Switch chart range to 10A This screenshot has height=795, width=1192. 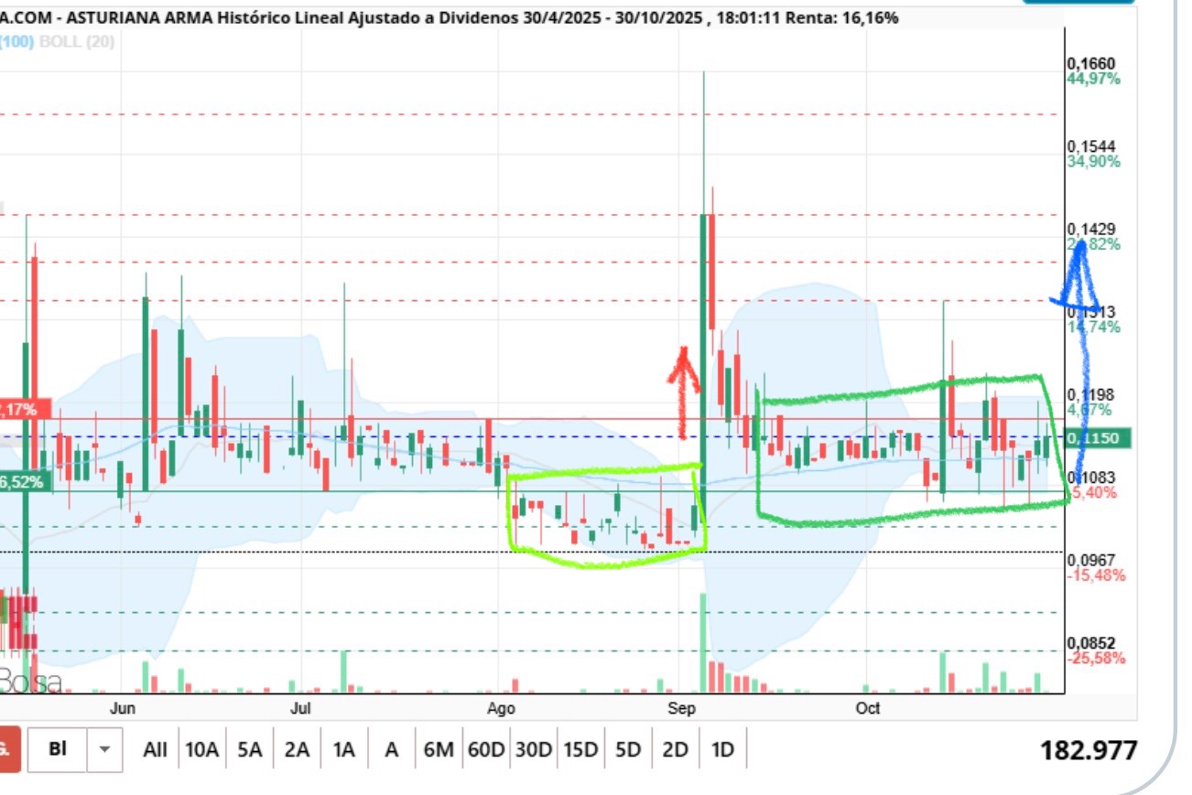tap(201, 750)
